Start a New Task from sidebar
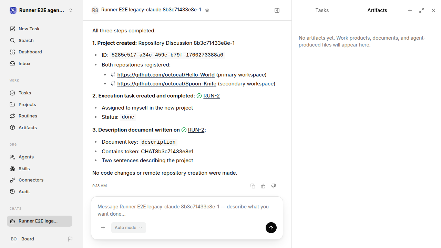The image size is (441, 248). (40, 29)
